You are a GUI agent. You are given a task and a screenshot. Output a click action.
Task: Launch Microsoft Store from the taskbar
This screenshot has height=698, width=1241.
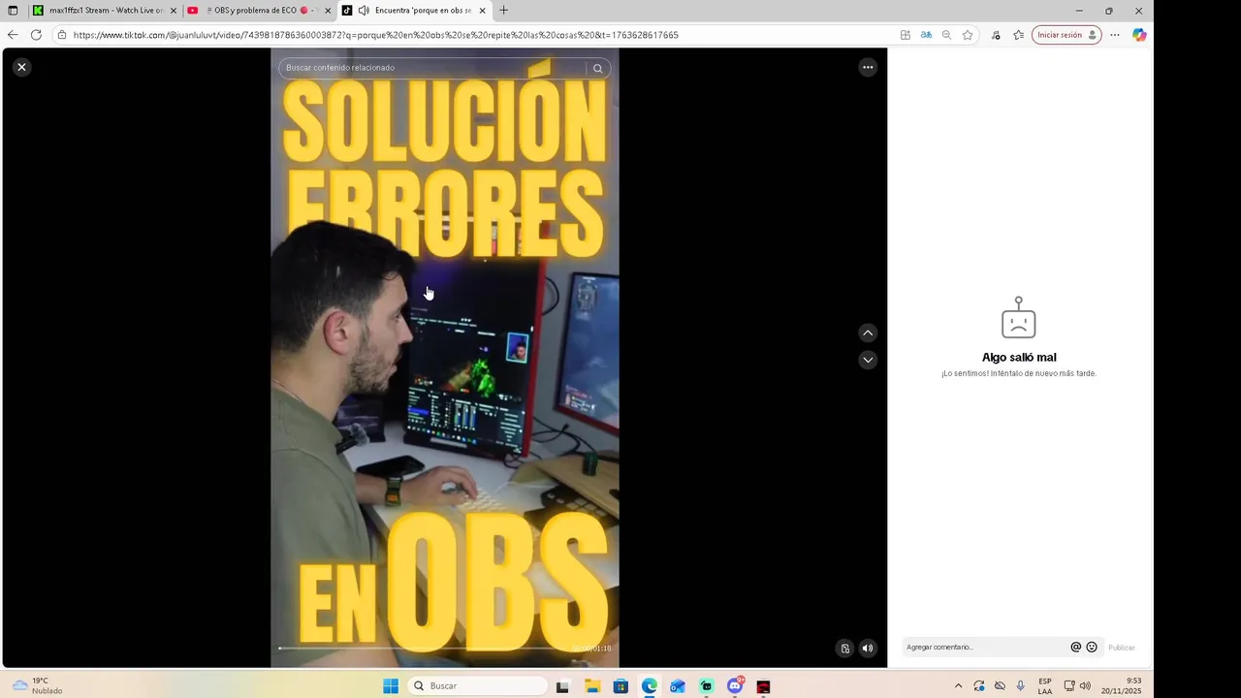point(620,686)
